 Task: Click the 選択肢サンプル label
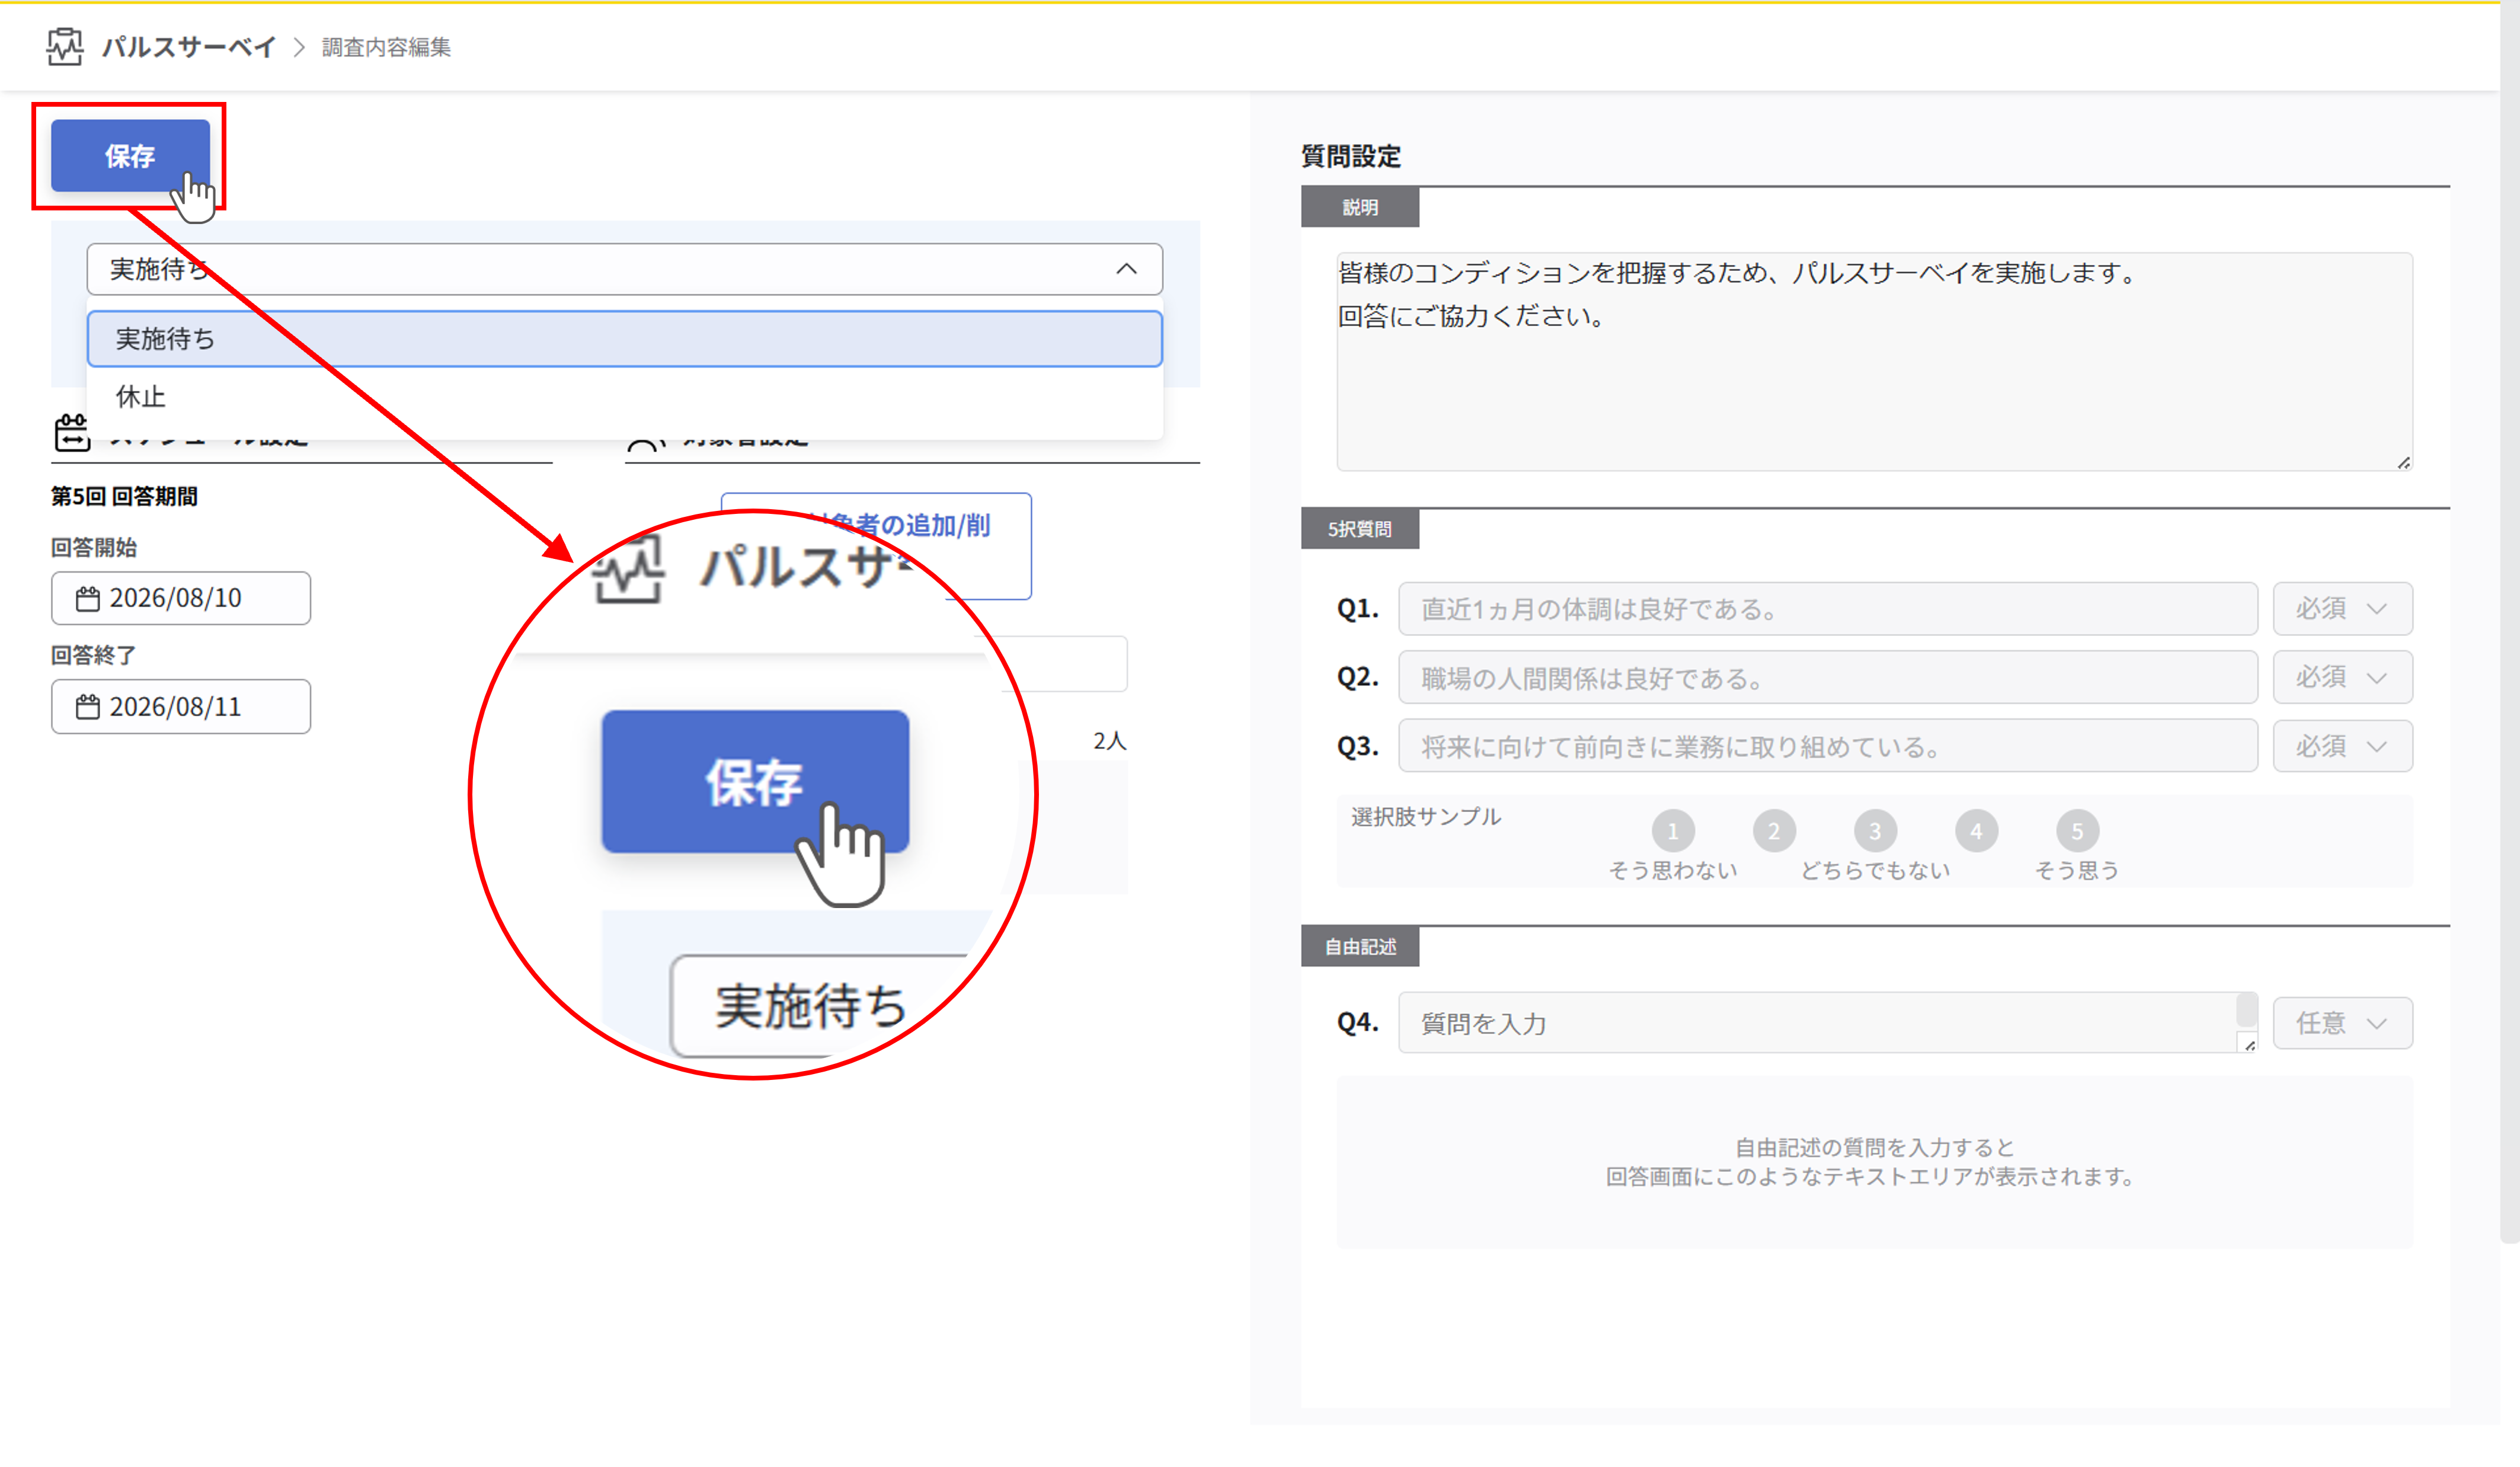tap(1426, 817)
